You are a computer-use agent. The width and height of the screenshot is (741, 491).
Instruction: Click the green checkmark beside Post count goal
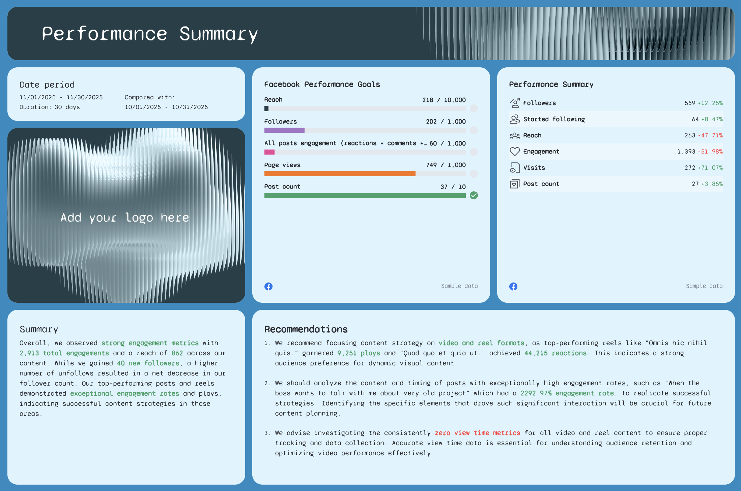(474, 195)
